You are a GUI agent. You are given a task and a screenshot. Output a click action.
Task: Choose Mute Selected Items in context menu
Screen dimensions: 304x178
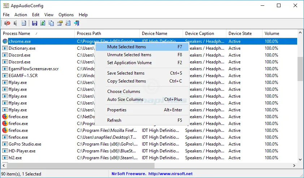142,47
